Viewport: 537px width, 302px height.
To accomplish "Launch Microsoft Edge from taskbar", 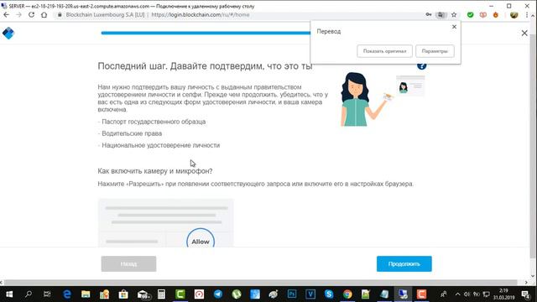I will coord(67,294).
